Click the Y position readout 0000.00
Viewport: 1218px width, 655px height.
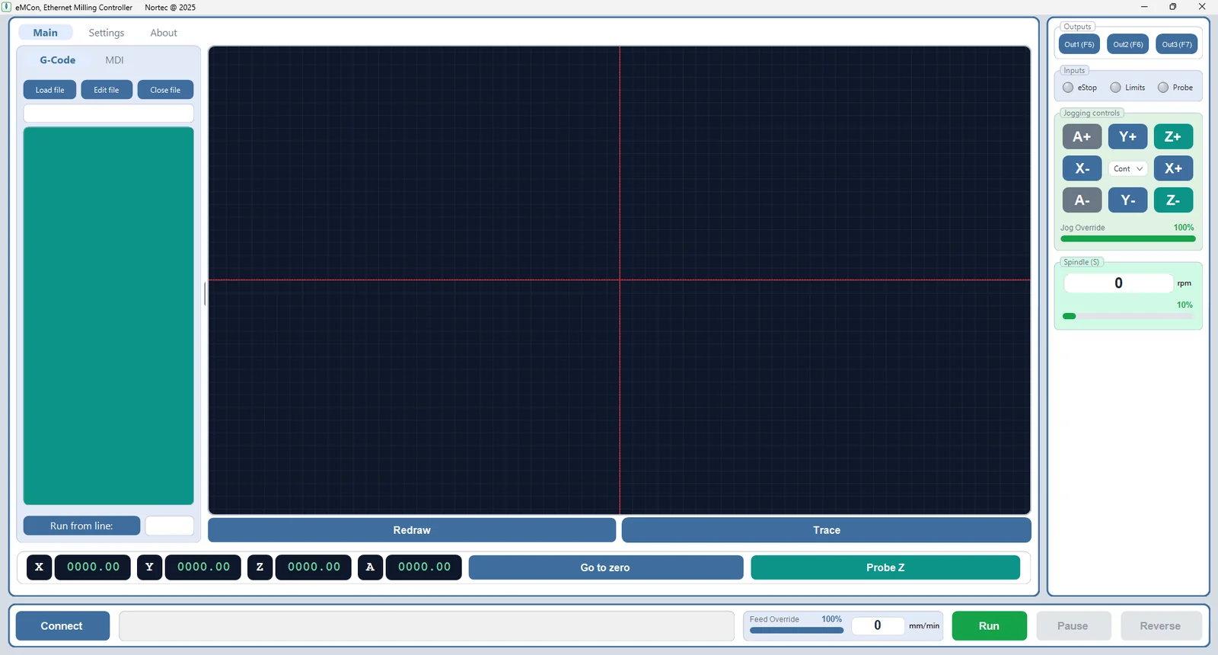coord(203,567)
